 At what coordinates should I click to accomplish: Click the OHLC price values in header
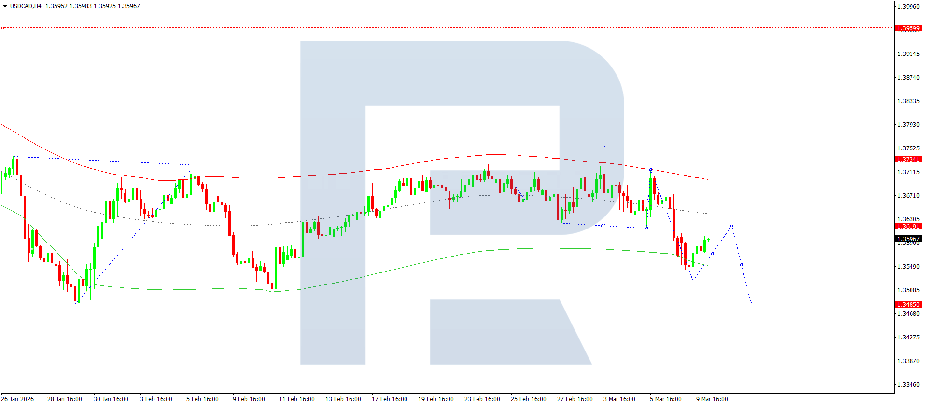[92, 6]
